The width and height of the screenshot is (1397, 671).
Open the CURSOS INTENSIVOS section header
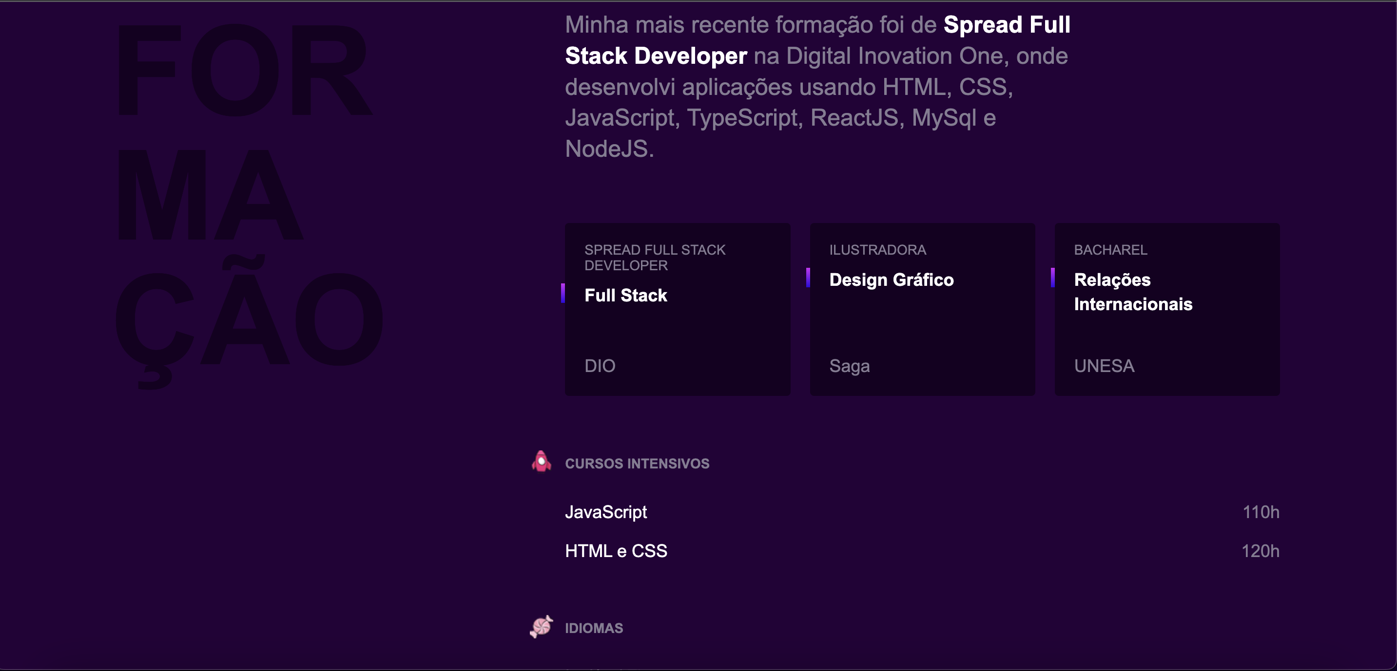point(637,463)
